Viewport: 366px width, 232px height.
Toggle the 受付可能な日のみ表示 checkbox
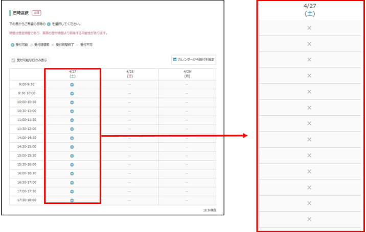pos(13,60)
